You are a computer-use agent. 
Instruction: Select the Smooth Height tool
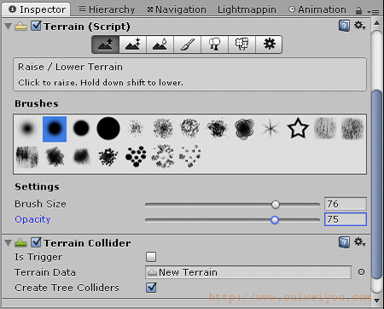[x=160, y=44]
